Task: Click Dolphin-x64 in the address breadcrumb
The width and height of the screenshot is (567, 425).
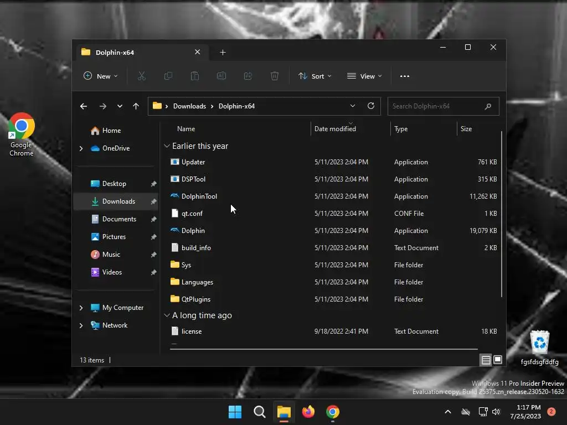Action: click(x=236, y=106)
